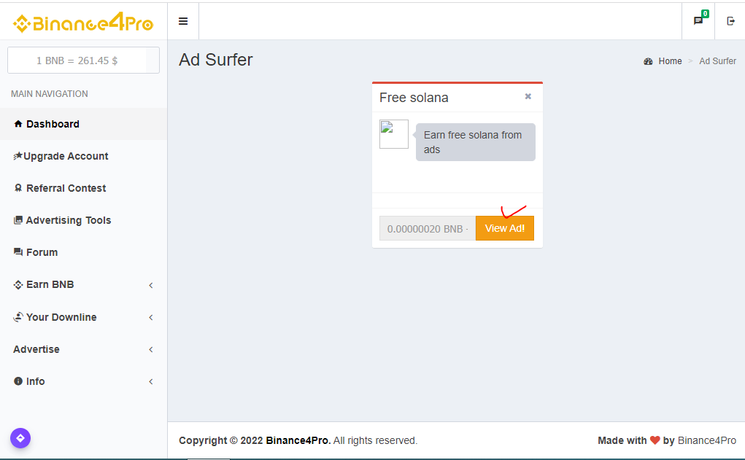Click the logout icon in header

[x=730, y=21]
